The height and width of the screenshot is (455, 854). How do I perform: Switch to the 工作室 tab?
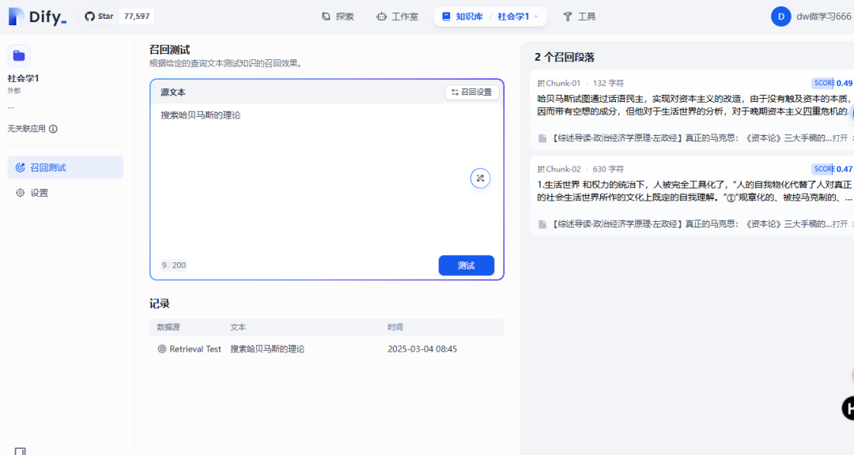(398, 17)
